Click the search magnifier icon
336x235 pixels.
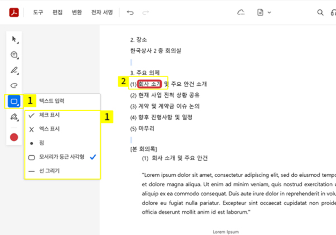[320, 13]
